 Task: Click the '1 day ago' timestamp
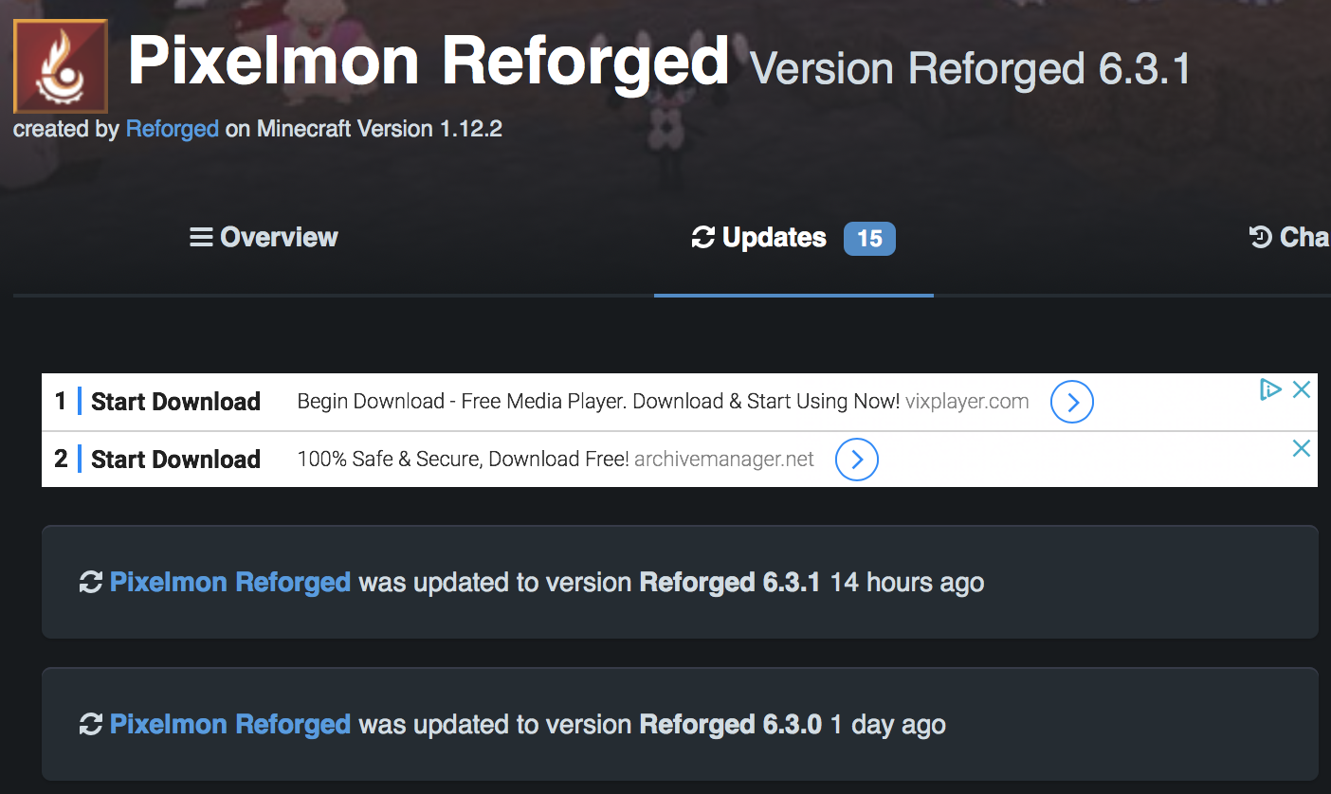(888, 725)
